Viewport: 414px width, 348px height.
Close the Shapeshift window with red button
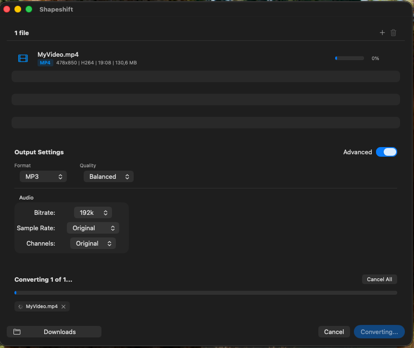coord(7,9)
